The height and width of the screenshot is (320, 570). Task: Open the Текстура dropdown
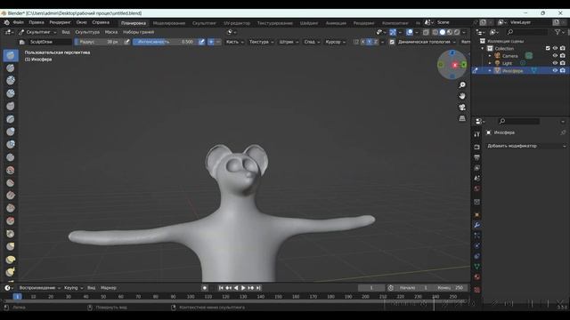261,42
